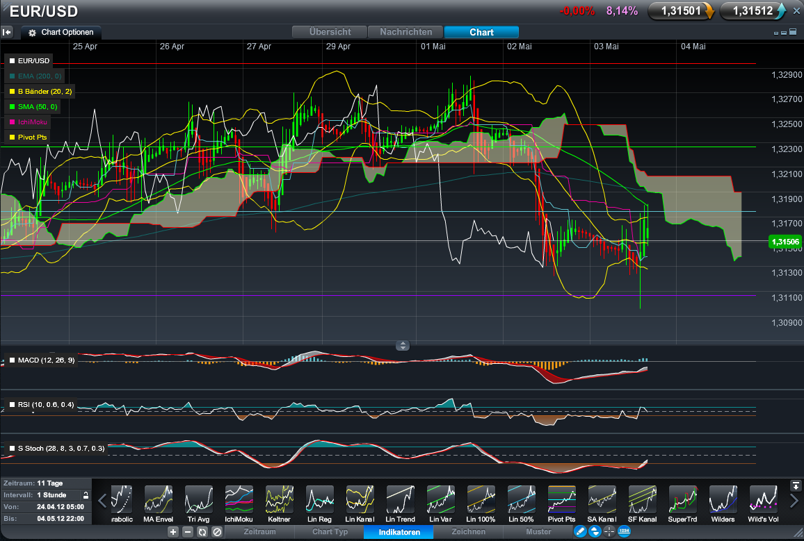
Task: Toggle S Stoch (28, 8, 3) panel legend
Action: [56, 449]
